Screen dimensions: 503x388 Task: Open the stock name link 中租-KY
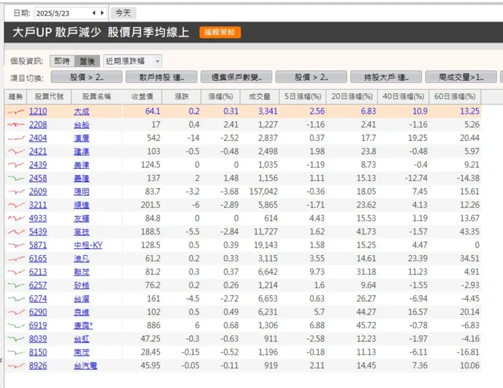(x=88, y=246)
